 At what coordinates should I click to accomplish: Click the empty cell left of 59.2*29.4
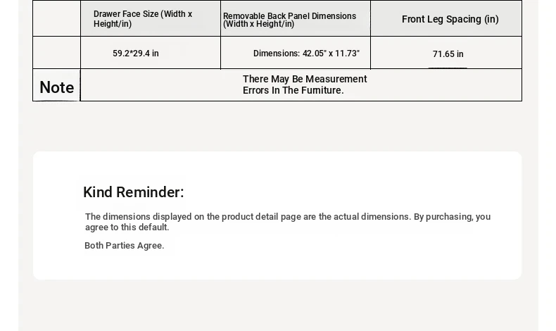point(57,53)
